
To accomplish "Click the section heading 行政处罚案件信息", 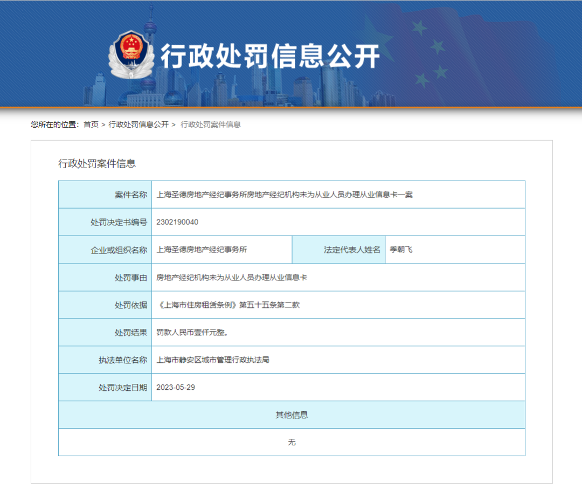I will click(97, 163).
